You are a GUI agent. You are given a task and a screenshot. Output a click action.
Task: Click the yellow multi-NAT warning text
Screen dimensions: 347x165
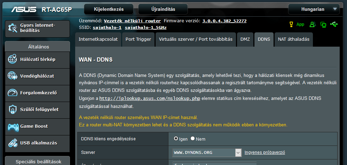pyautogui.click(x=183, y=125)
